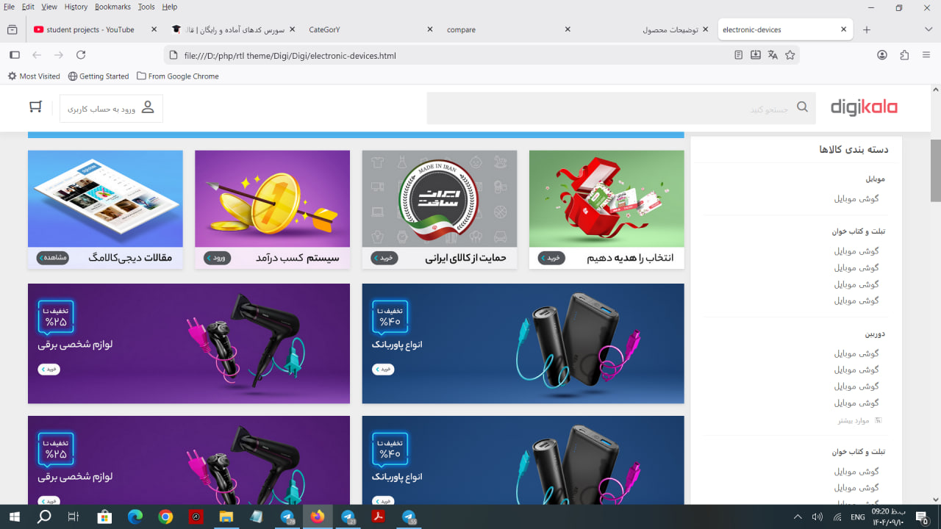Bookmark this page with star icon
941x529 pixels.
pyautogui.click(x=790, y=55)
